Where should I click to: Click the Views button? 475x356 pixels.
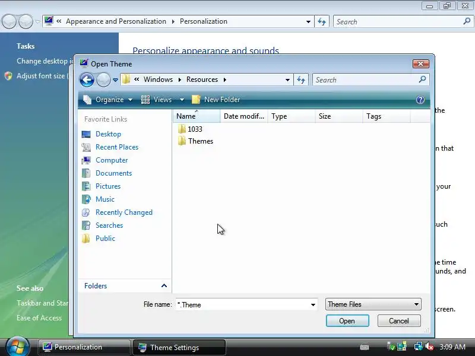(x=157, y=100)
